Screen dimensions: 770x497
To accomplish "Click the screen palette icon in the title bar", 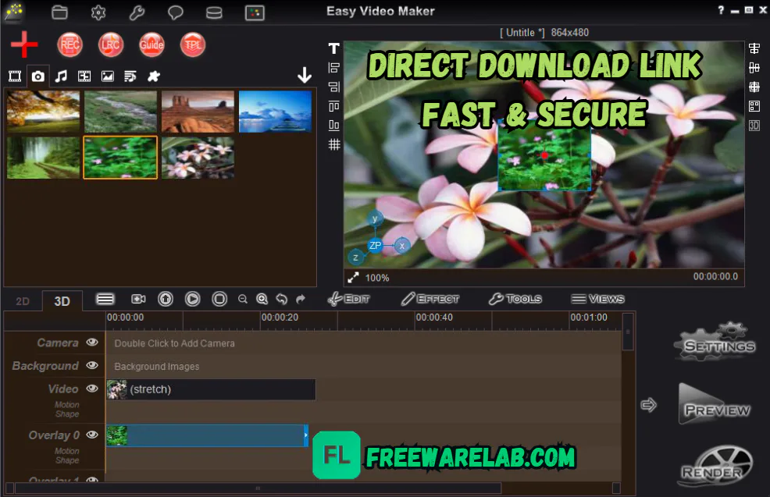I will [x=255, y=12].
